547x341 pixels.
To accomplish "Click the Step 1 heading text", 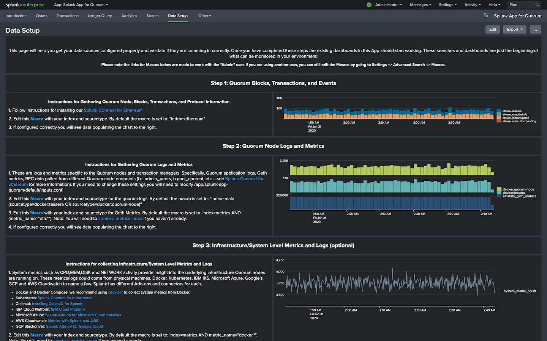I will point(273,83).
